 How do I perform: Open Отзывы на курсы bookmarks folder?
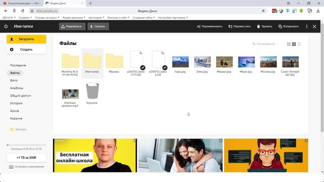click(47, 18)
